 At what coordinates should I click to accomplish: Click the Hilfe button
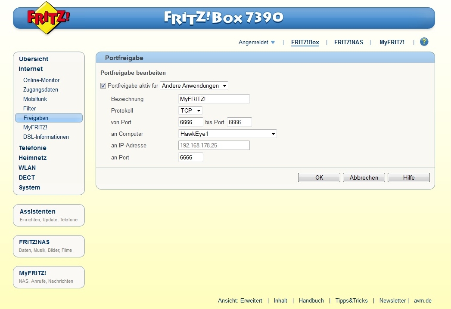[409, 177]
